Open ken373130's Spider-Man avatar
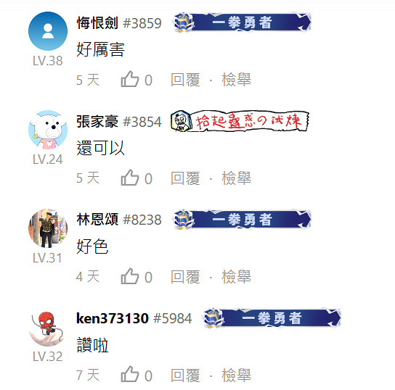 (x=48, y=327)
